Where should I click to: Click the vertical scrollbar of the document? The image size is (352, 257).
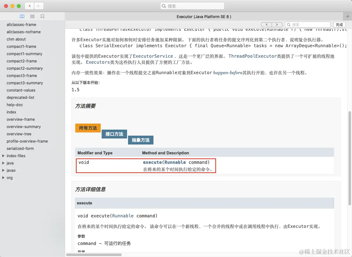point(350,158)
